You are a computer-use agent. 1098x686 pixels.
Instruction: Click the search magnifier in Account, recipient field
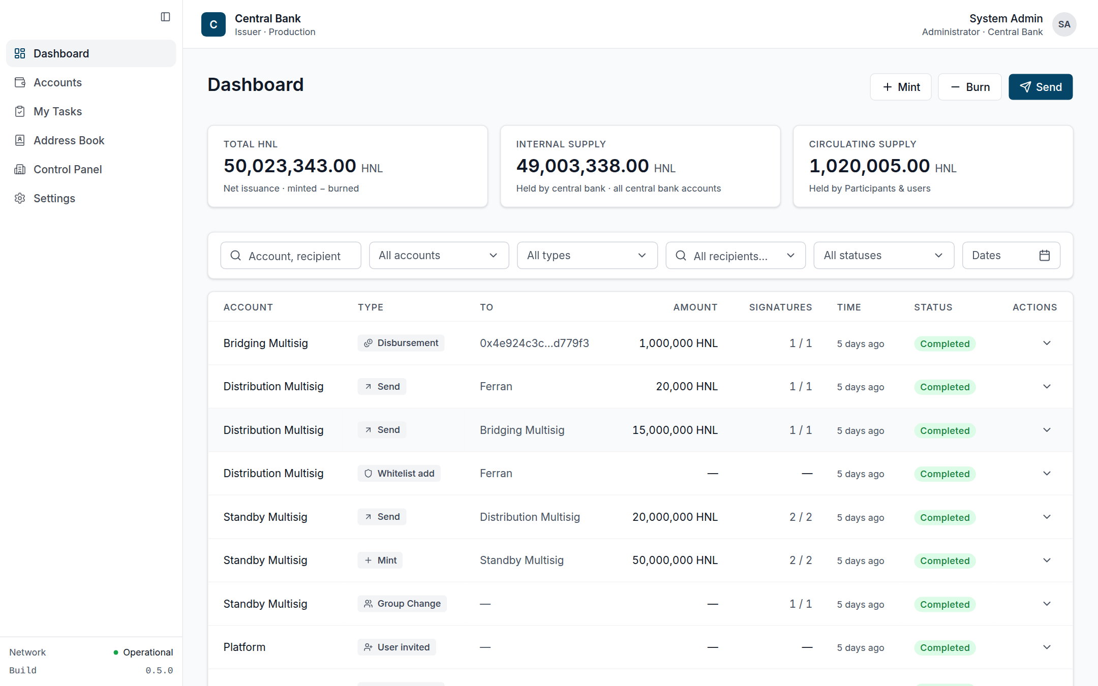click(236, 256)
